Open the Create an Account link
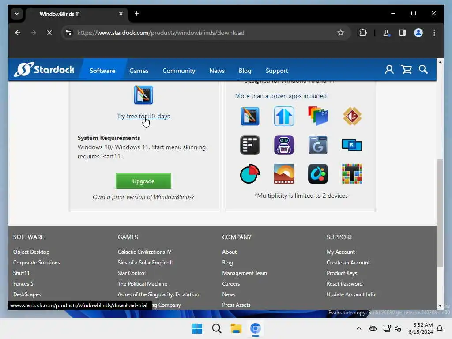 tap(348, 262)
